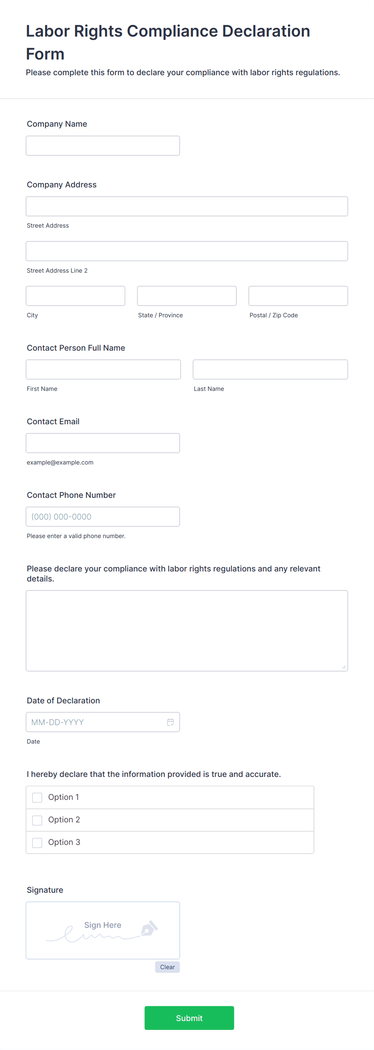
Task: Check the Option 2 checkbox
Action: tap(37, 820)
